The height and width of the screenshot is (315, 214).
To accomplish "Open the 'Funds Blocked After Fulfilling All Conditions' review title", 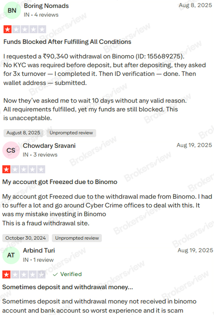I will [67, 42].
